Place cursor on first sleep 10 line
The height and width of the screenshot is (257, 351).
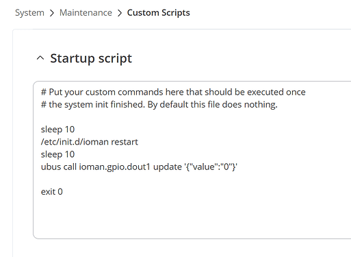click(x=57, y=130)
